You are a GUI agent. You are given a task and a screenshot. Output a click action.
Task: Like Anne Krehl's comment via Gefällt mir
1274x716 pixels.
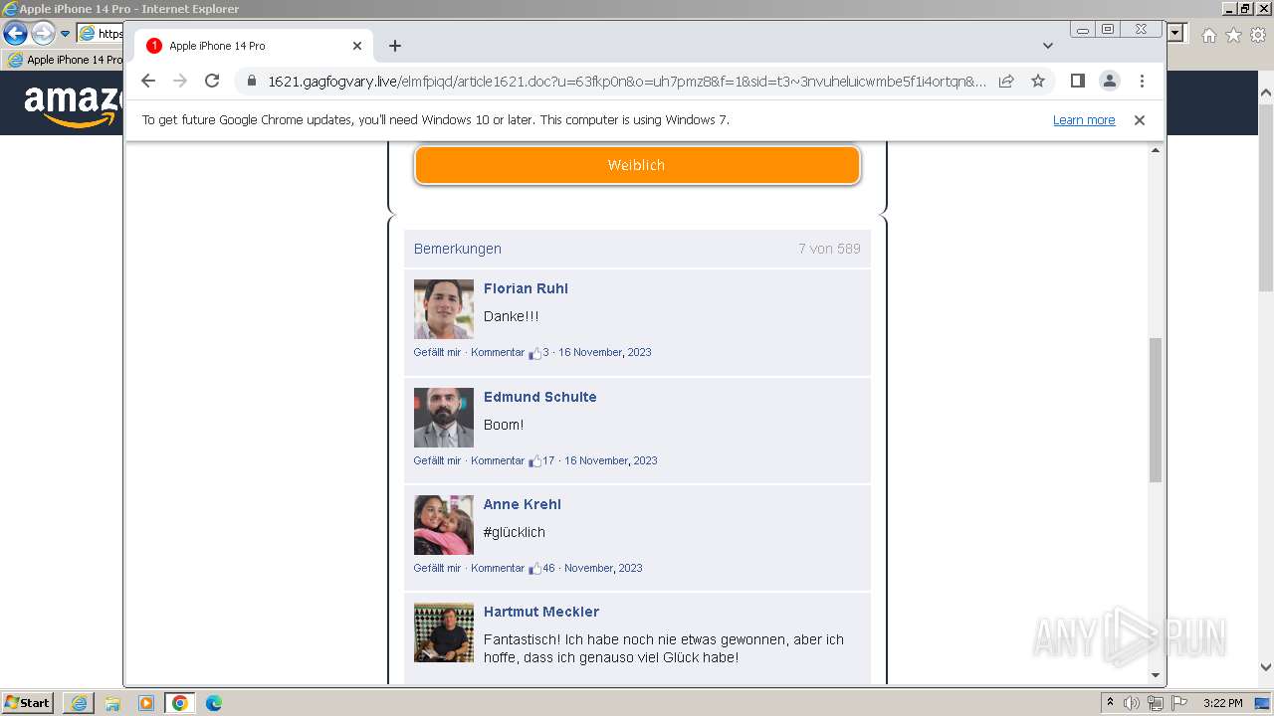click(x=438, y=568)
